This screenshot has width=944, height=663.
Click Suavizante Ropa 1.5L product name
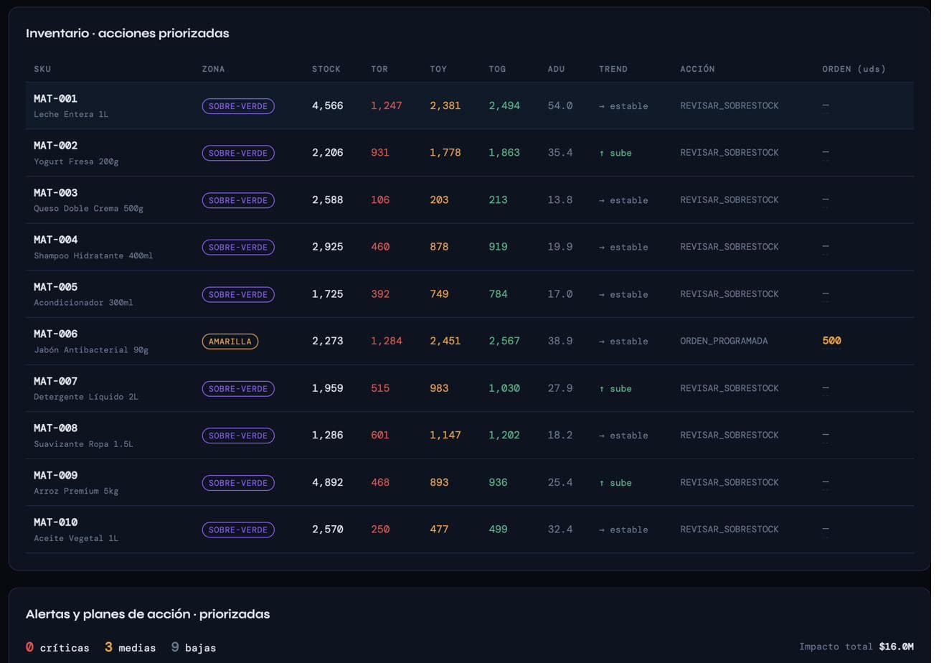[83, 443]
